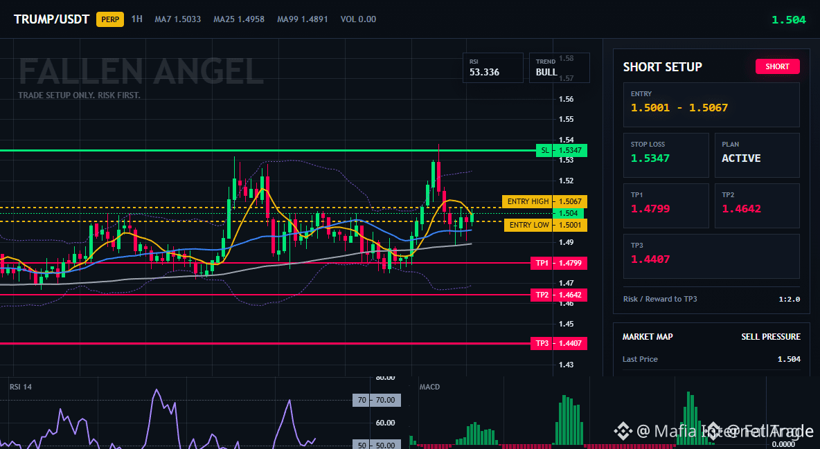Click the 70 overbought level tag on RSI

377,400
